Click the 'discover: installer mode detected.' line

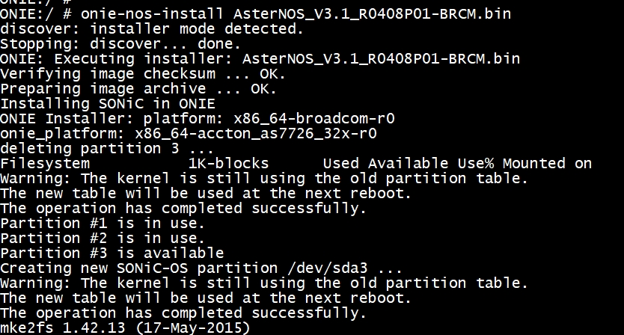152,29
